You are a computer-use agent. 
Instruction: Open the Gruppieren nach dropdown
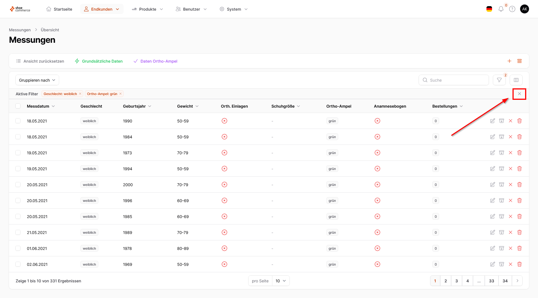[x=37, y=80]
